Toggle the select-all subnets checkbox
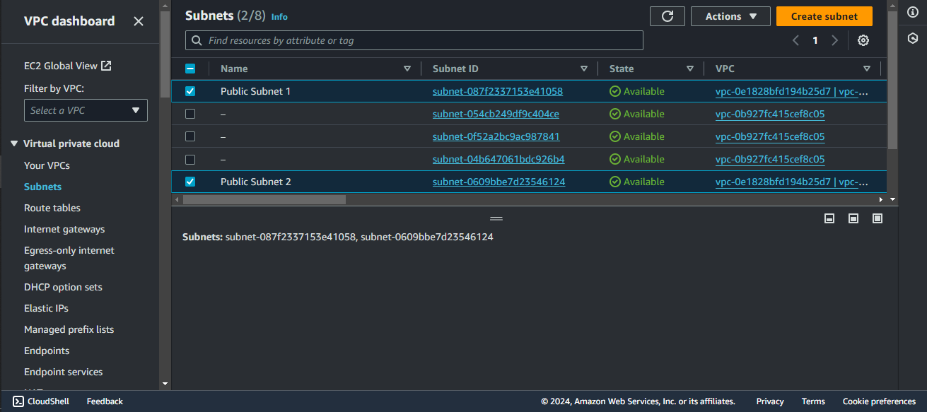The height and width of the screenshot is (412, 927). click(x=190, y=69)
